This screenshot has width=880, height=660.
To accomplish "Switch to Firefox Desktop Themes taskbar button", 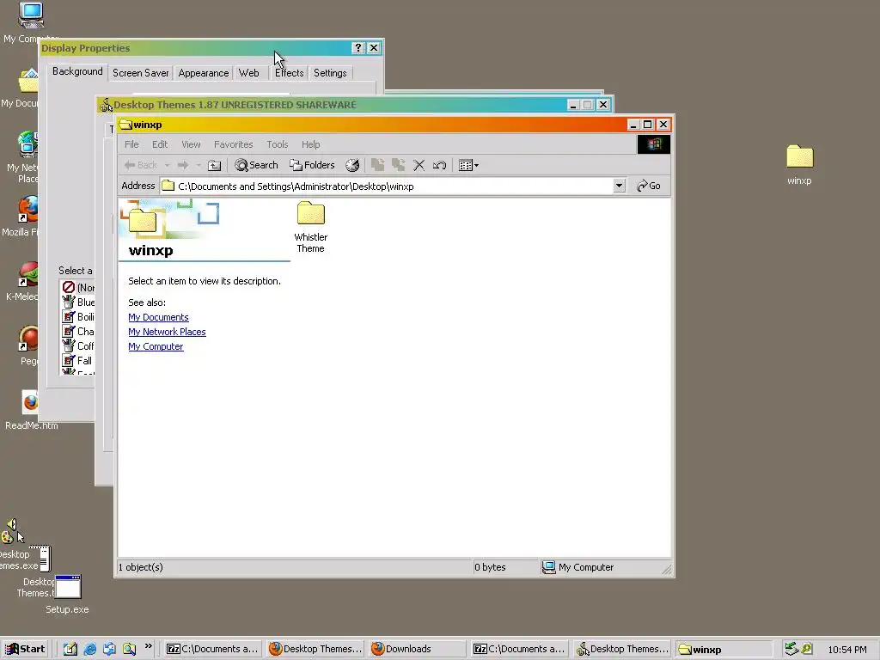I will (315, 649).
